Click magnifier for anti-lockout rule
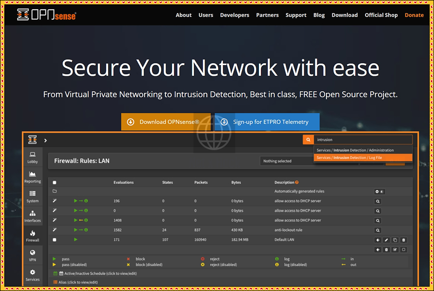434x291 pixels. tap(378, 230)
